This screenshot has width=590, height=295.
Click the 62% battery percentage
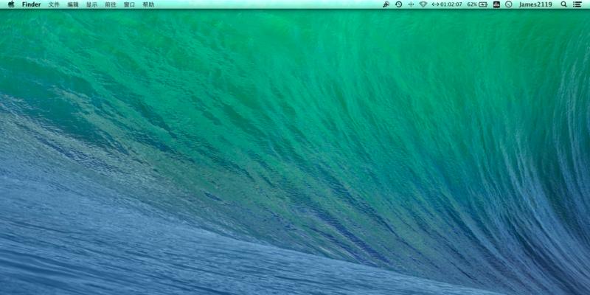tap(472, 4)
